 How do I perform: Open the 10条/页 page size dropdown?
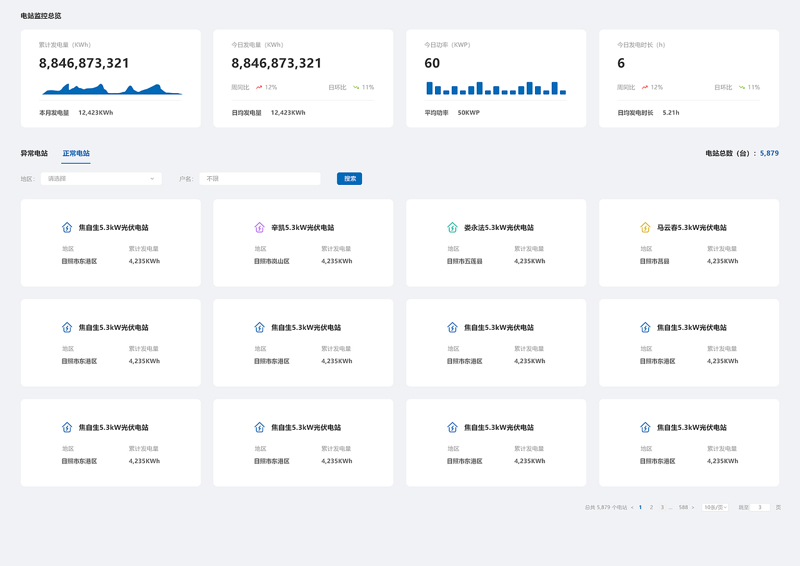(x=715, y=507)
